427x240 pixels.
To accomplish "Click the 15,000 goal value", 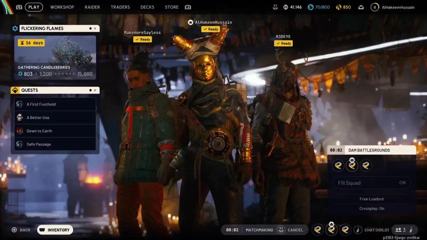I will pyautogui.click(x=85, y=74).
